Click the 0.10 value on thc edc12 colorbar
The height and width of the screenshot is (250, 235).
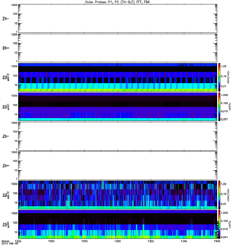click(223, 194)
